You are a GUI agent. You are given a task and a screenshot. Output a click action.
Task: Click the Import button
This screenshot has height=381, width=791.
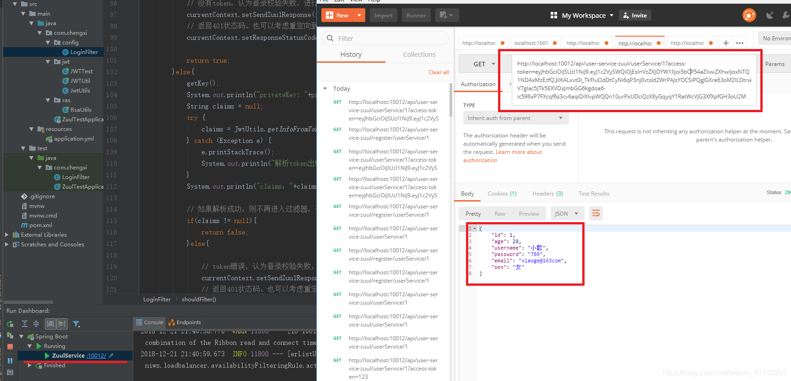[384, 15]
